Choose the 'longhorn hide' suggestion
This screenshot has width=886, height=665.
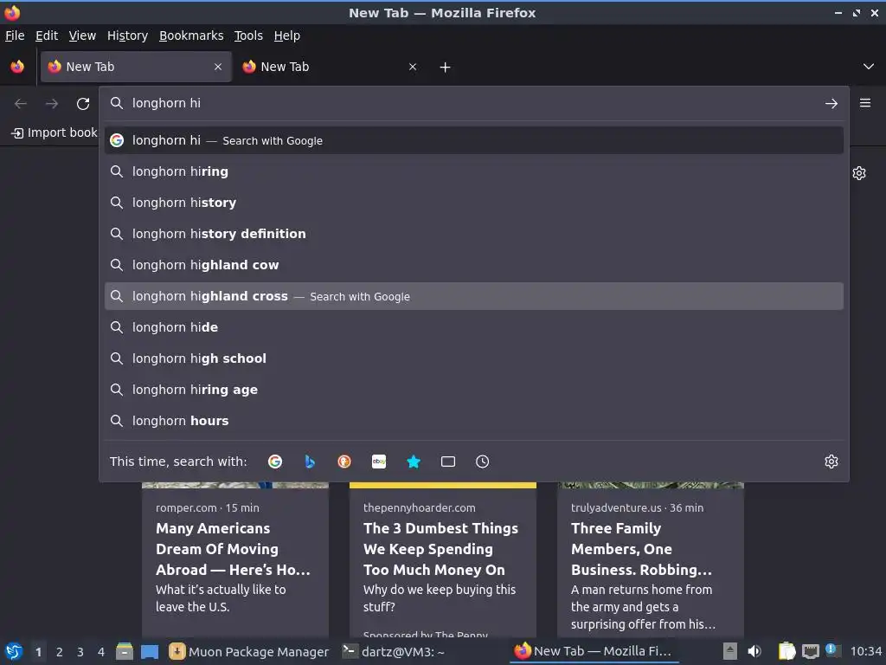[x=474, y=327]
